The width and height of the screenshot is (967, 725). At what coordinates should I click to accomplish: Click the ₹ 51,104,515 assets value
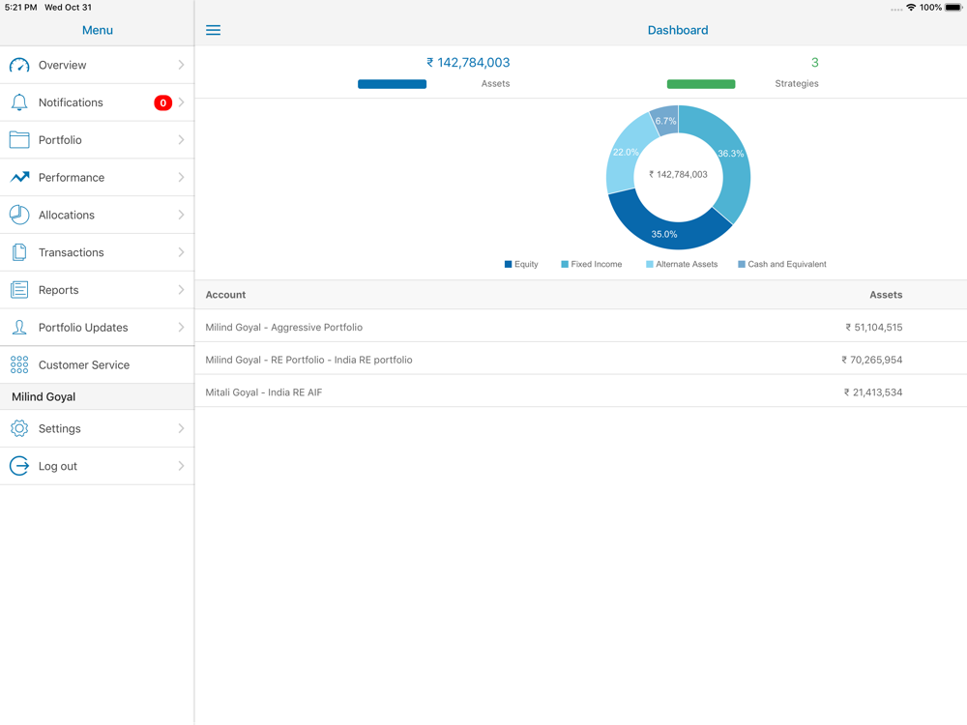(x=874, y=328)
